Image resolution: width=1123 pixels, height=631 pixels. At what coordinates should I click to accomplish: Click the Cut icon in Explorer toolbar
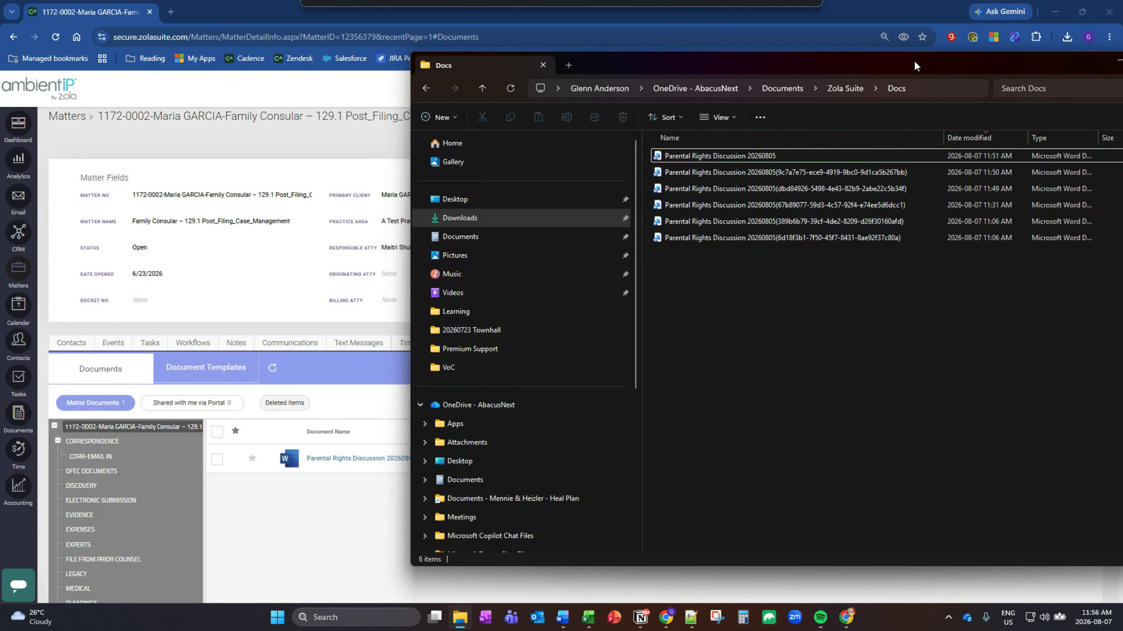click(x=482, y=117)
